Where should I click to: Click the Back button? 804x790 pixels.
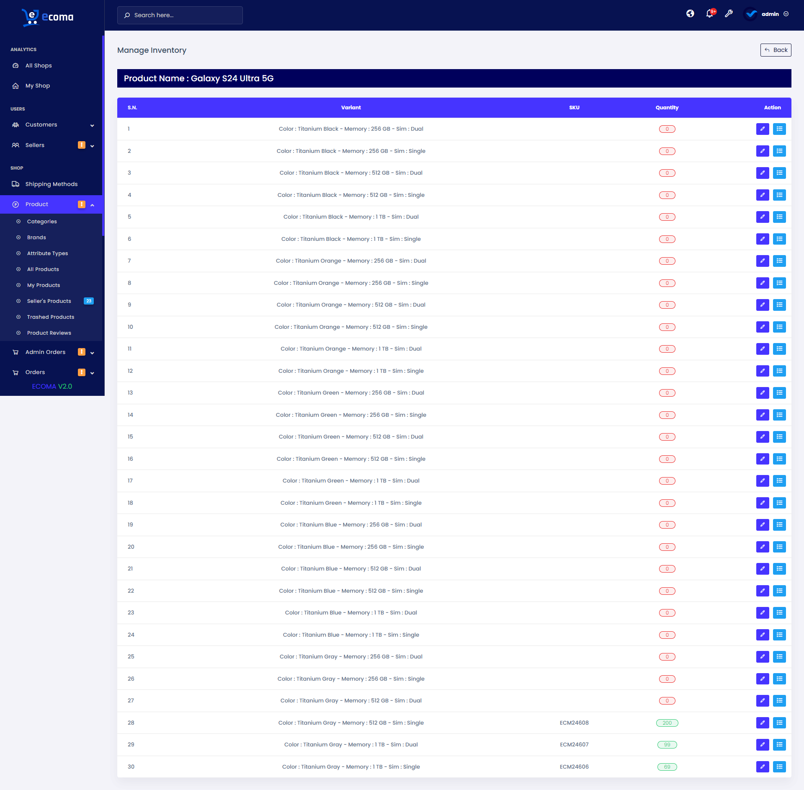point(776,50)
